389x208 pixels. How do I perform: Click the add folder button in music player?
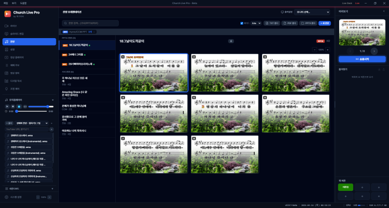point(9,123)
